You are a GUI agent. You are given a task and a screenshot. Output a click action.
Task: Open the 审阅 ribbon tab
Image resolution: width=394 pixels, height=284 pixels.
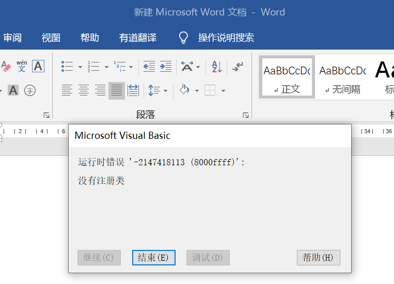click(x=12, y=38)
